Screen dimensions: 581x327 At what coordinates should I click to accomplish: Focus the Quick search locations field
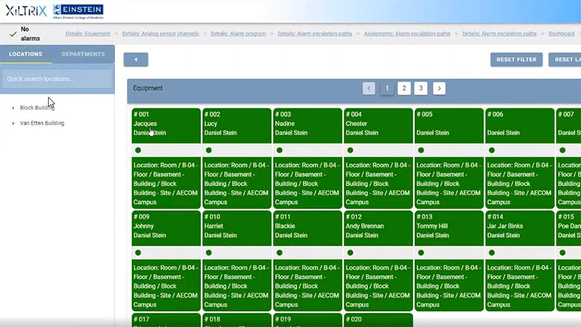coord(58,79)
